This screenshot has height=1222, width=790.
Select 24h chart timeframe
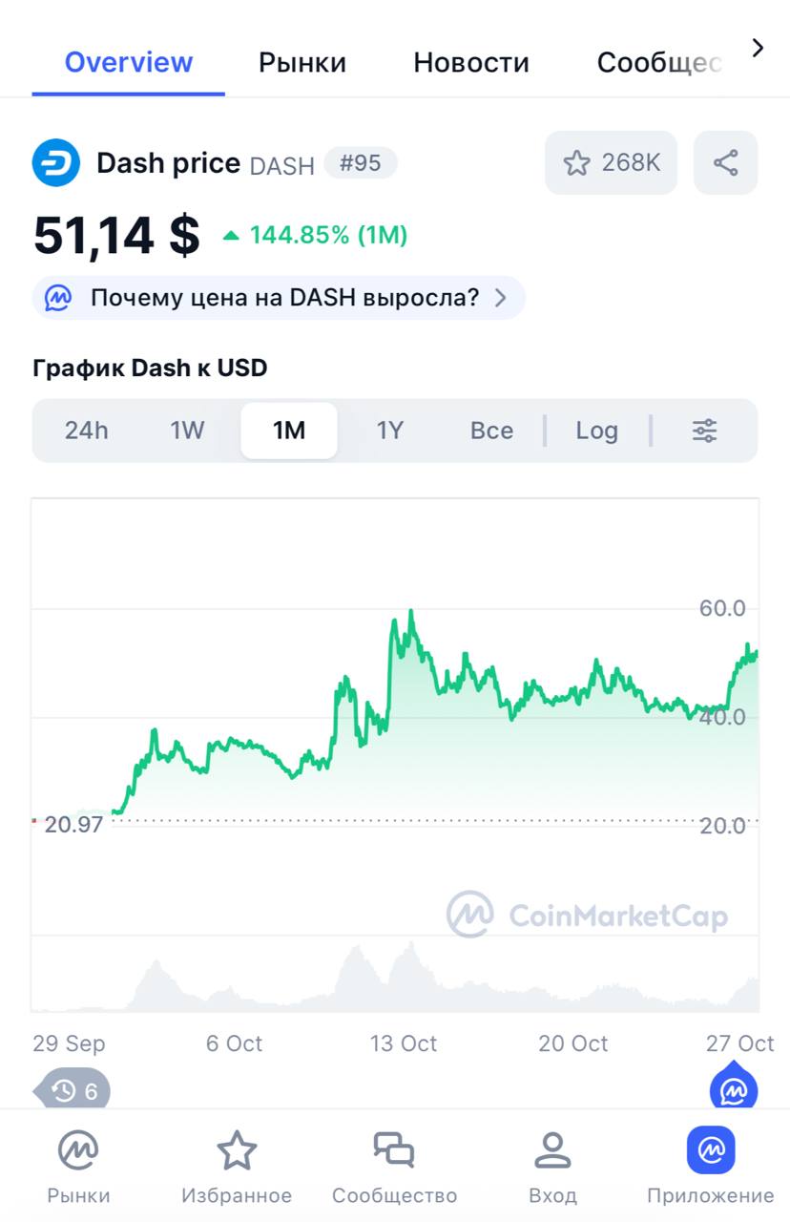(87, 431)
